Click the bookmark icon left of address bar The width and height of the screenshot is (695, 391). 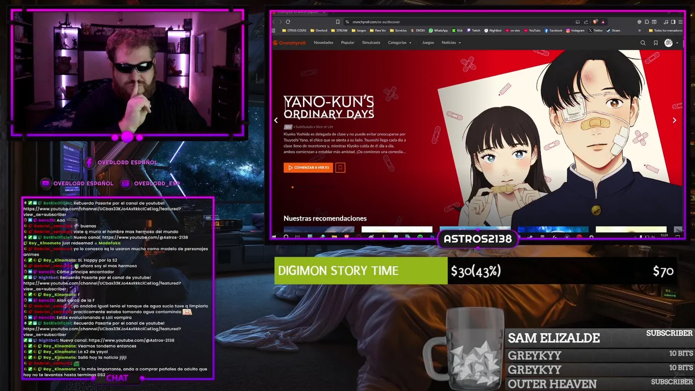[338, 22]
